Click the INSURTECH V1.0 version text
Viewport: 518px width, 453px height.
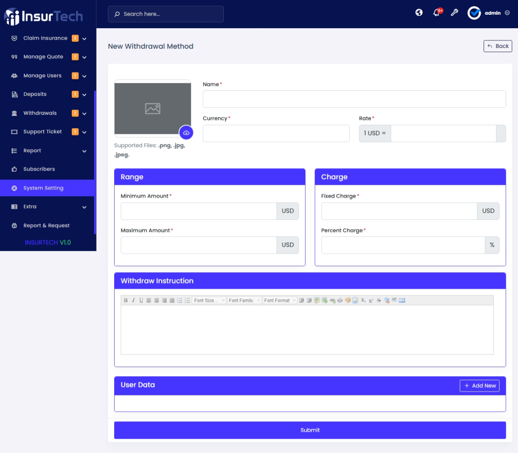click(48, 242)
